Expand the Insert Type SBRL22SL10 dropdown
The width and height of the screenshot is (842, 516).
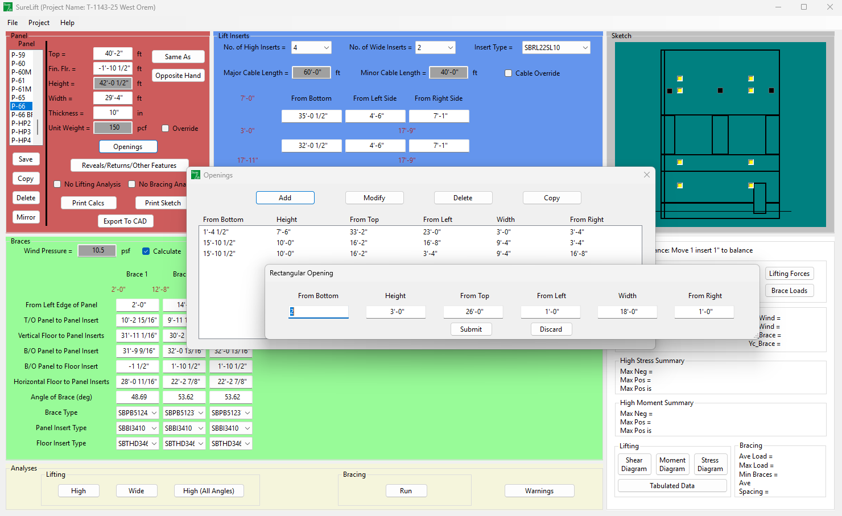pos(556,48)
